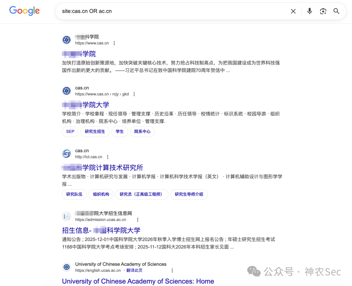Viewport: 352px width, 286px height.
Task: Click the CAS favicon on the first result
Action: [66, 39]
